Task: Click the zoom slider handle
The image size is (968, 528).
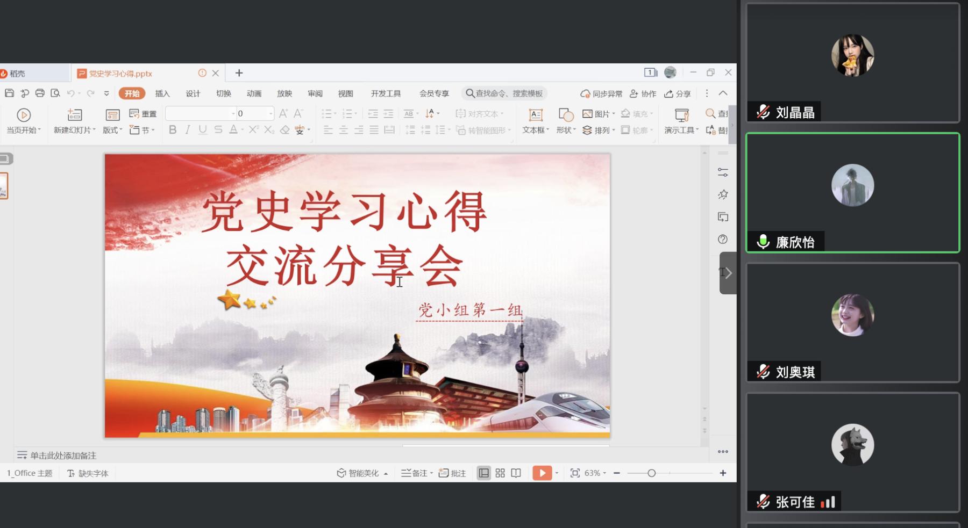Action: click(651, 473)
